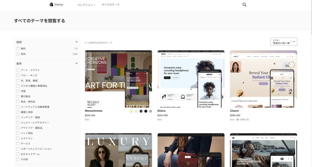Select the medium gray last Monochrome swatch

pos(151,111)
